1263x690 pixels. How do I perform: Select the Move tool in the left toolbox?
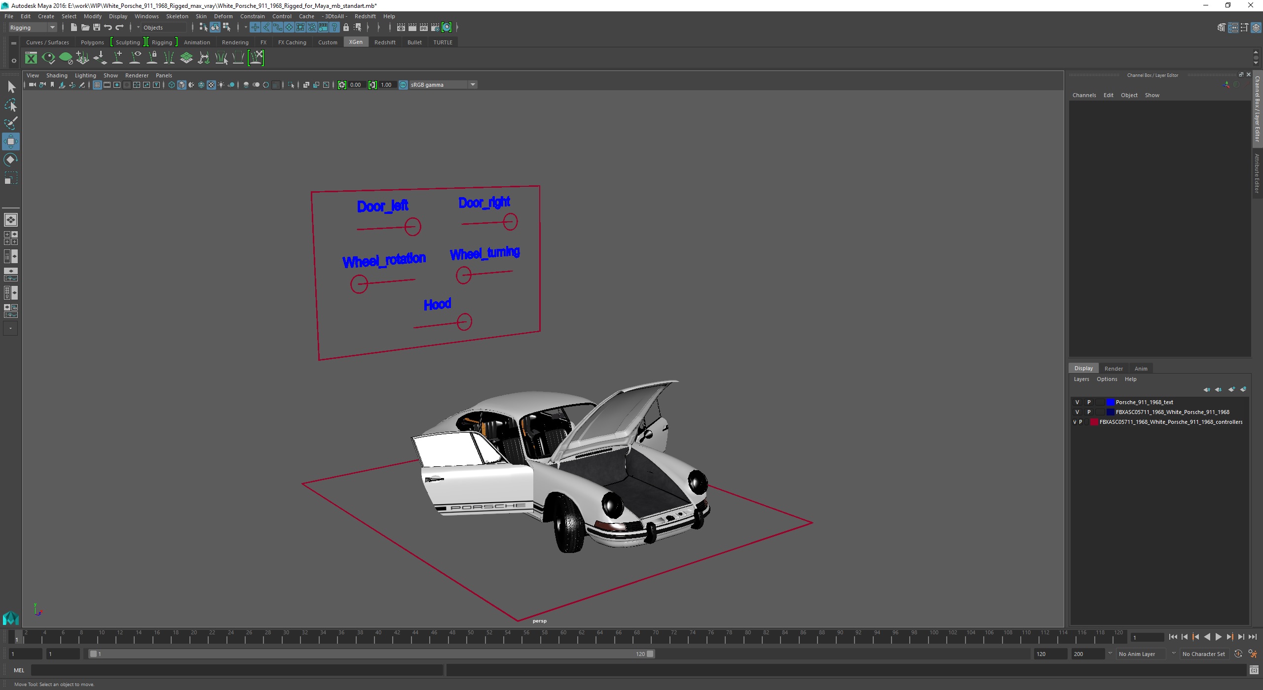point(10,141)
